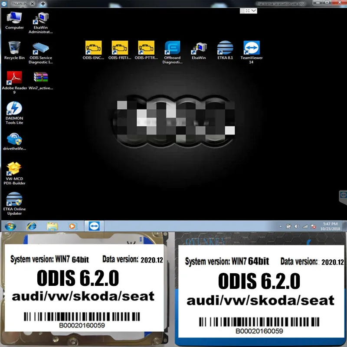Select the TeamViewer taskbar button
The width and height of the screenshot is (347, 347).
coord(94,226)
